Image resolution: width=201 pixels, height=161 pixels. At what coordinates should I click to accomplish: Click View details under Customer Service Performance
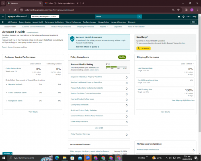pyautogui.click(x=33, y=112)
